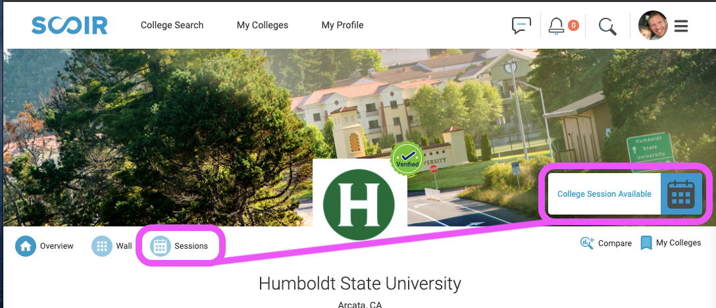The width and height of the screenshot is (716, 308).
Task: Click the Compare chart icon
Action: coord(587,243)
